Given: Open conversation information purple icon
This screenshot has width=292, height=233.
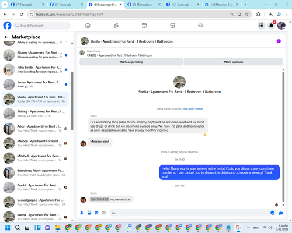Looking at the screenshot, I should [x=279, y=41].
